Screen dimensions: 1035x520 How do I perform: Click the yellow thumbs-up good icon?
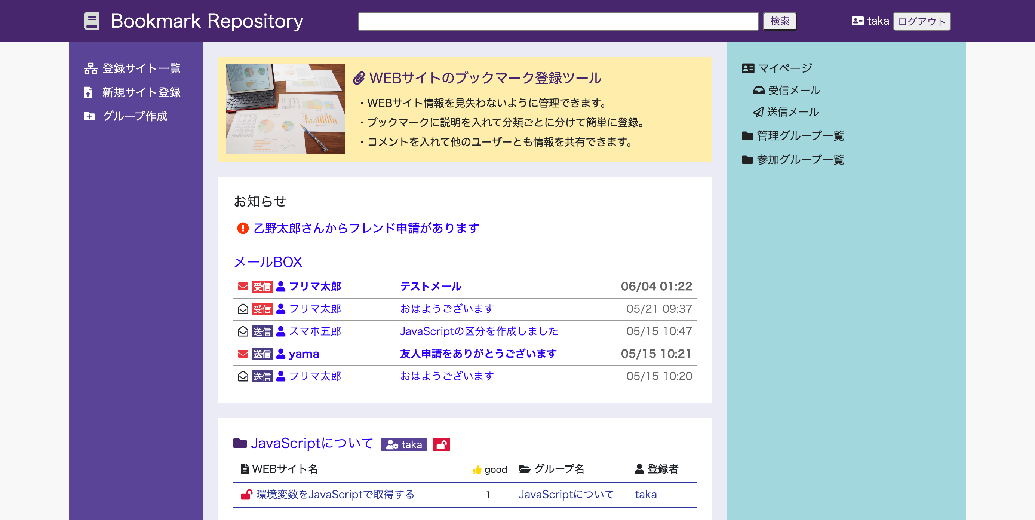476,469
